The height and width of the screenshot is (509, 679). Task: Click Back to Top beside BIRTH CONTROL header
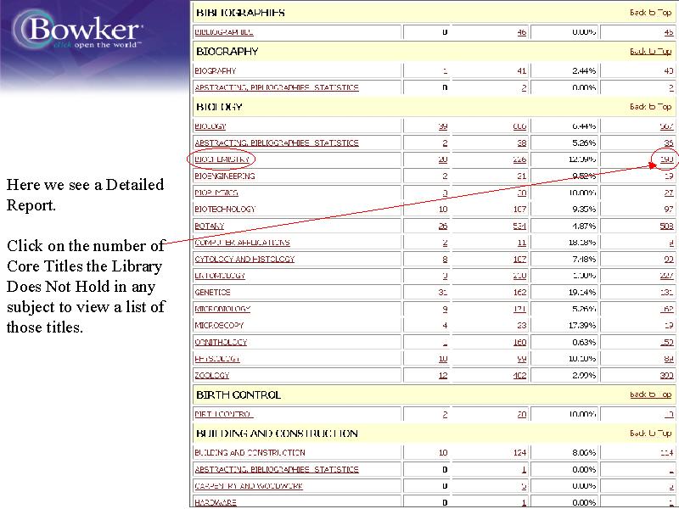click(x=650, y=394)
